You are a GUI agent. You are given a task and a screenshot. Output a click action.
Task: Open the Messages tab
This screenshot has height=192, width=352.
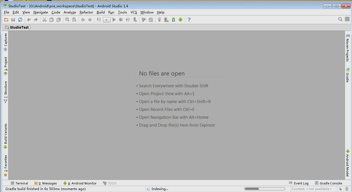45,183
